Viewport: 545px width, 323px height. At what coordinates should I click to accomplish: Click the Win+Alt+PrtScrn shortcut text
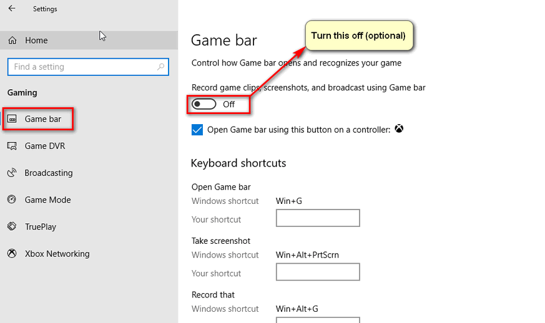(x=307, y=255)
